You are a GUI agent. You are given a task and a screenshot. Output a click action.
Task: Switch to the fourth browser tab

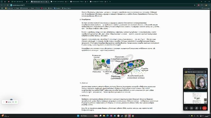click(79, 2)
